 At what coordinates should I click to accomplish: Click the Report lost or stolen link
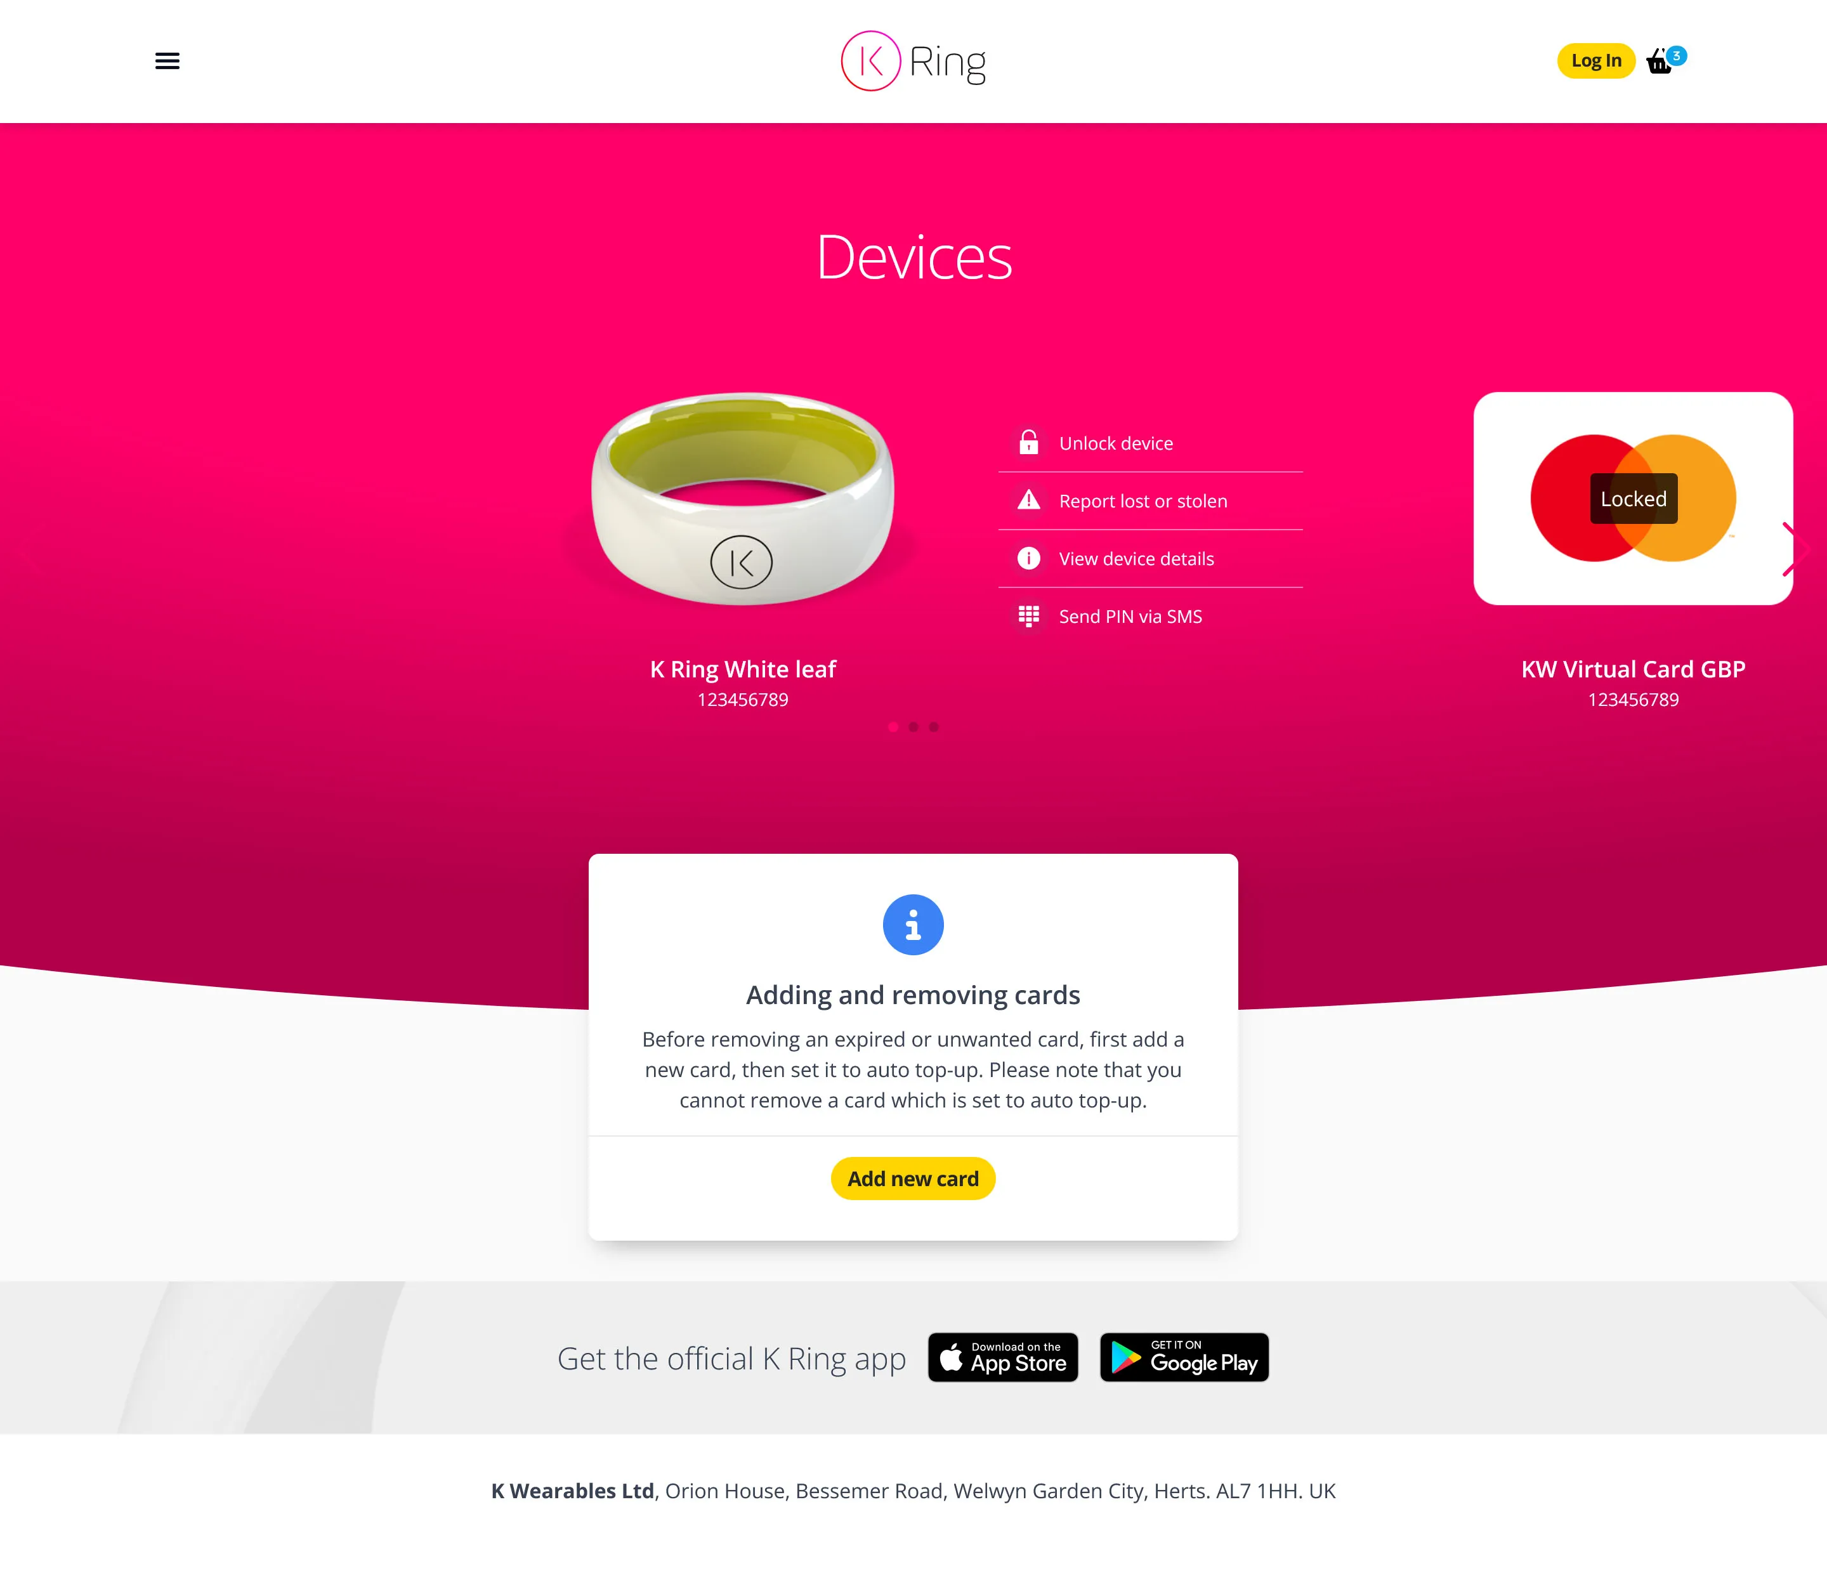tap(1142, 500)
